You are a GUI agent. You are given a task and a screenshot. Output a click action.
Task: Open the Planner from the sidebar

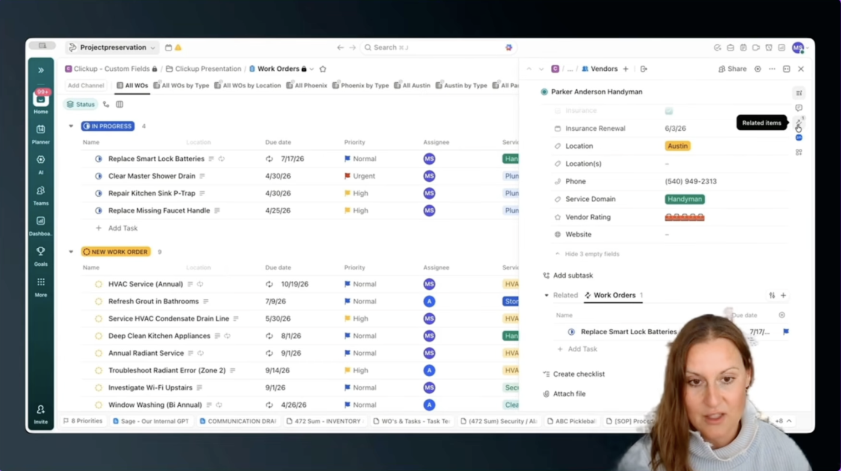(x=40, y=133)
